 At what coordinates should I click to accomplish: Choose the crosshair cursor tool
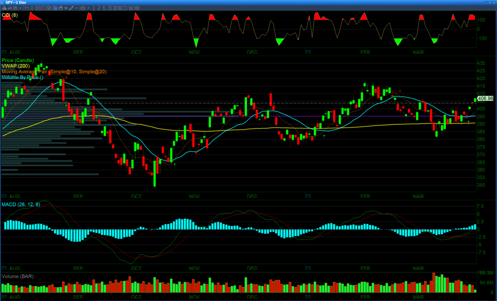66,8
